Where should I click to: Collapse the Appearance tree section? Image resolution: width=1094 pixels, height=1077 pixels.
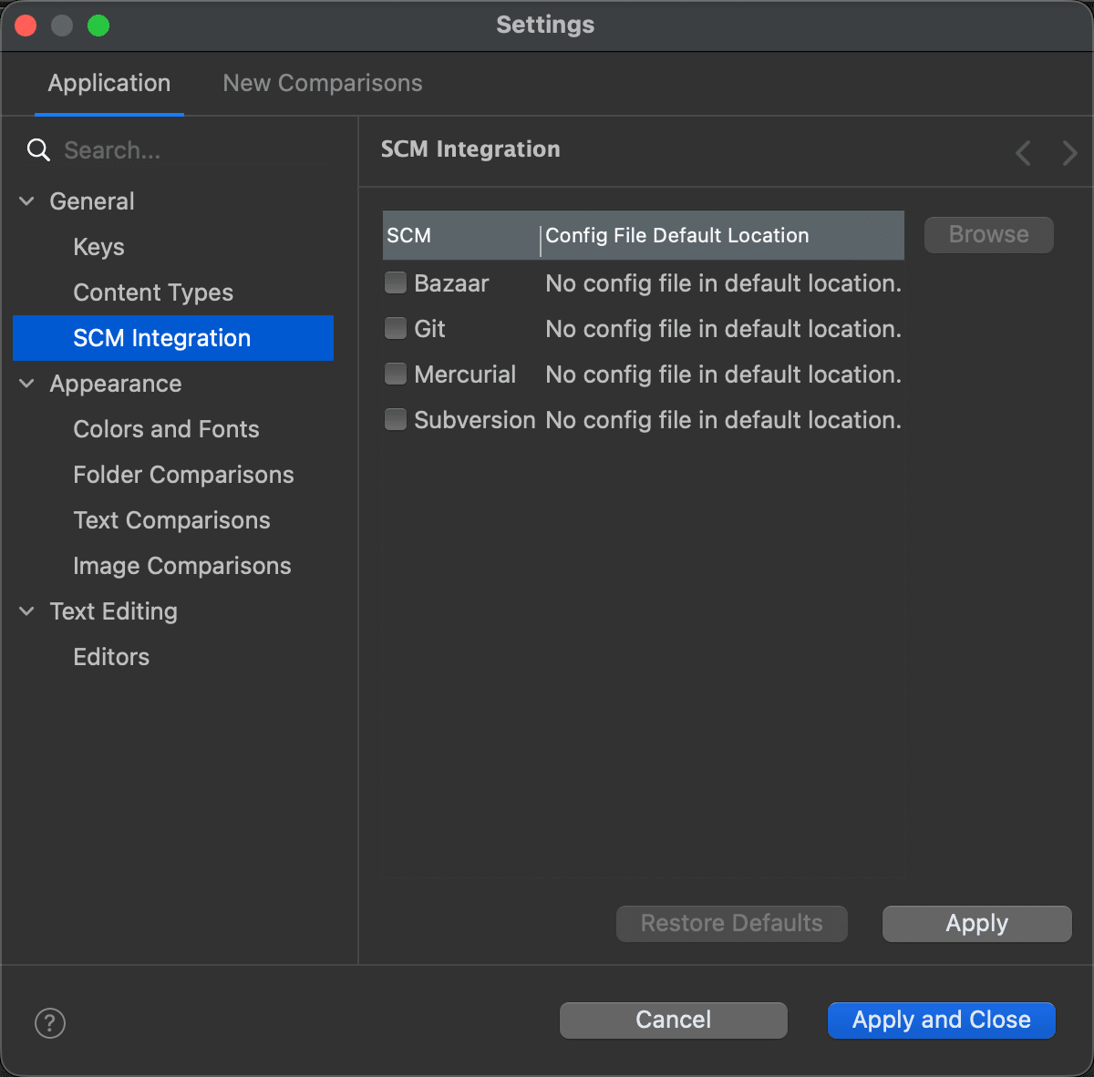(27, 384)
